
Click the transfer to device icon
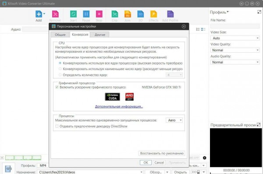point(196,172)
